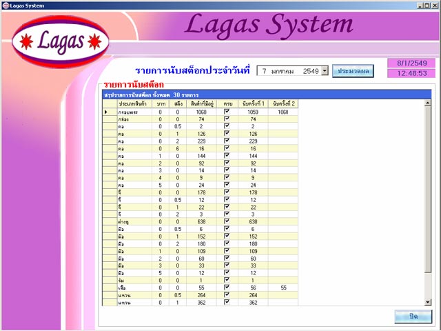Toggle ครบ checkbox for row with stock 109
441x331 pixels.
[227, 250]
